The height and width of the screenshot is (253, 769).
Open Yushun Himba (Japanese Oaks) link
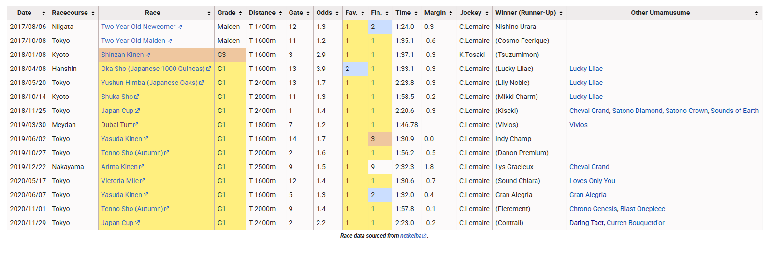149,83
